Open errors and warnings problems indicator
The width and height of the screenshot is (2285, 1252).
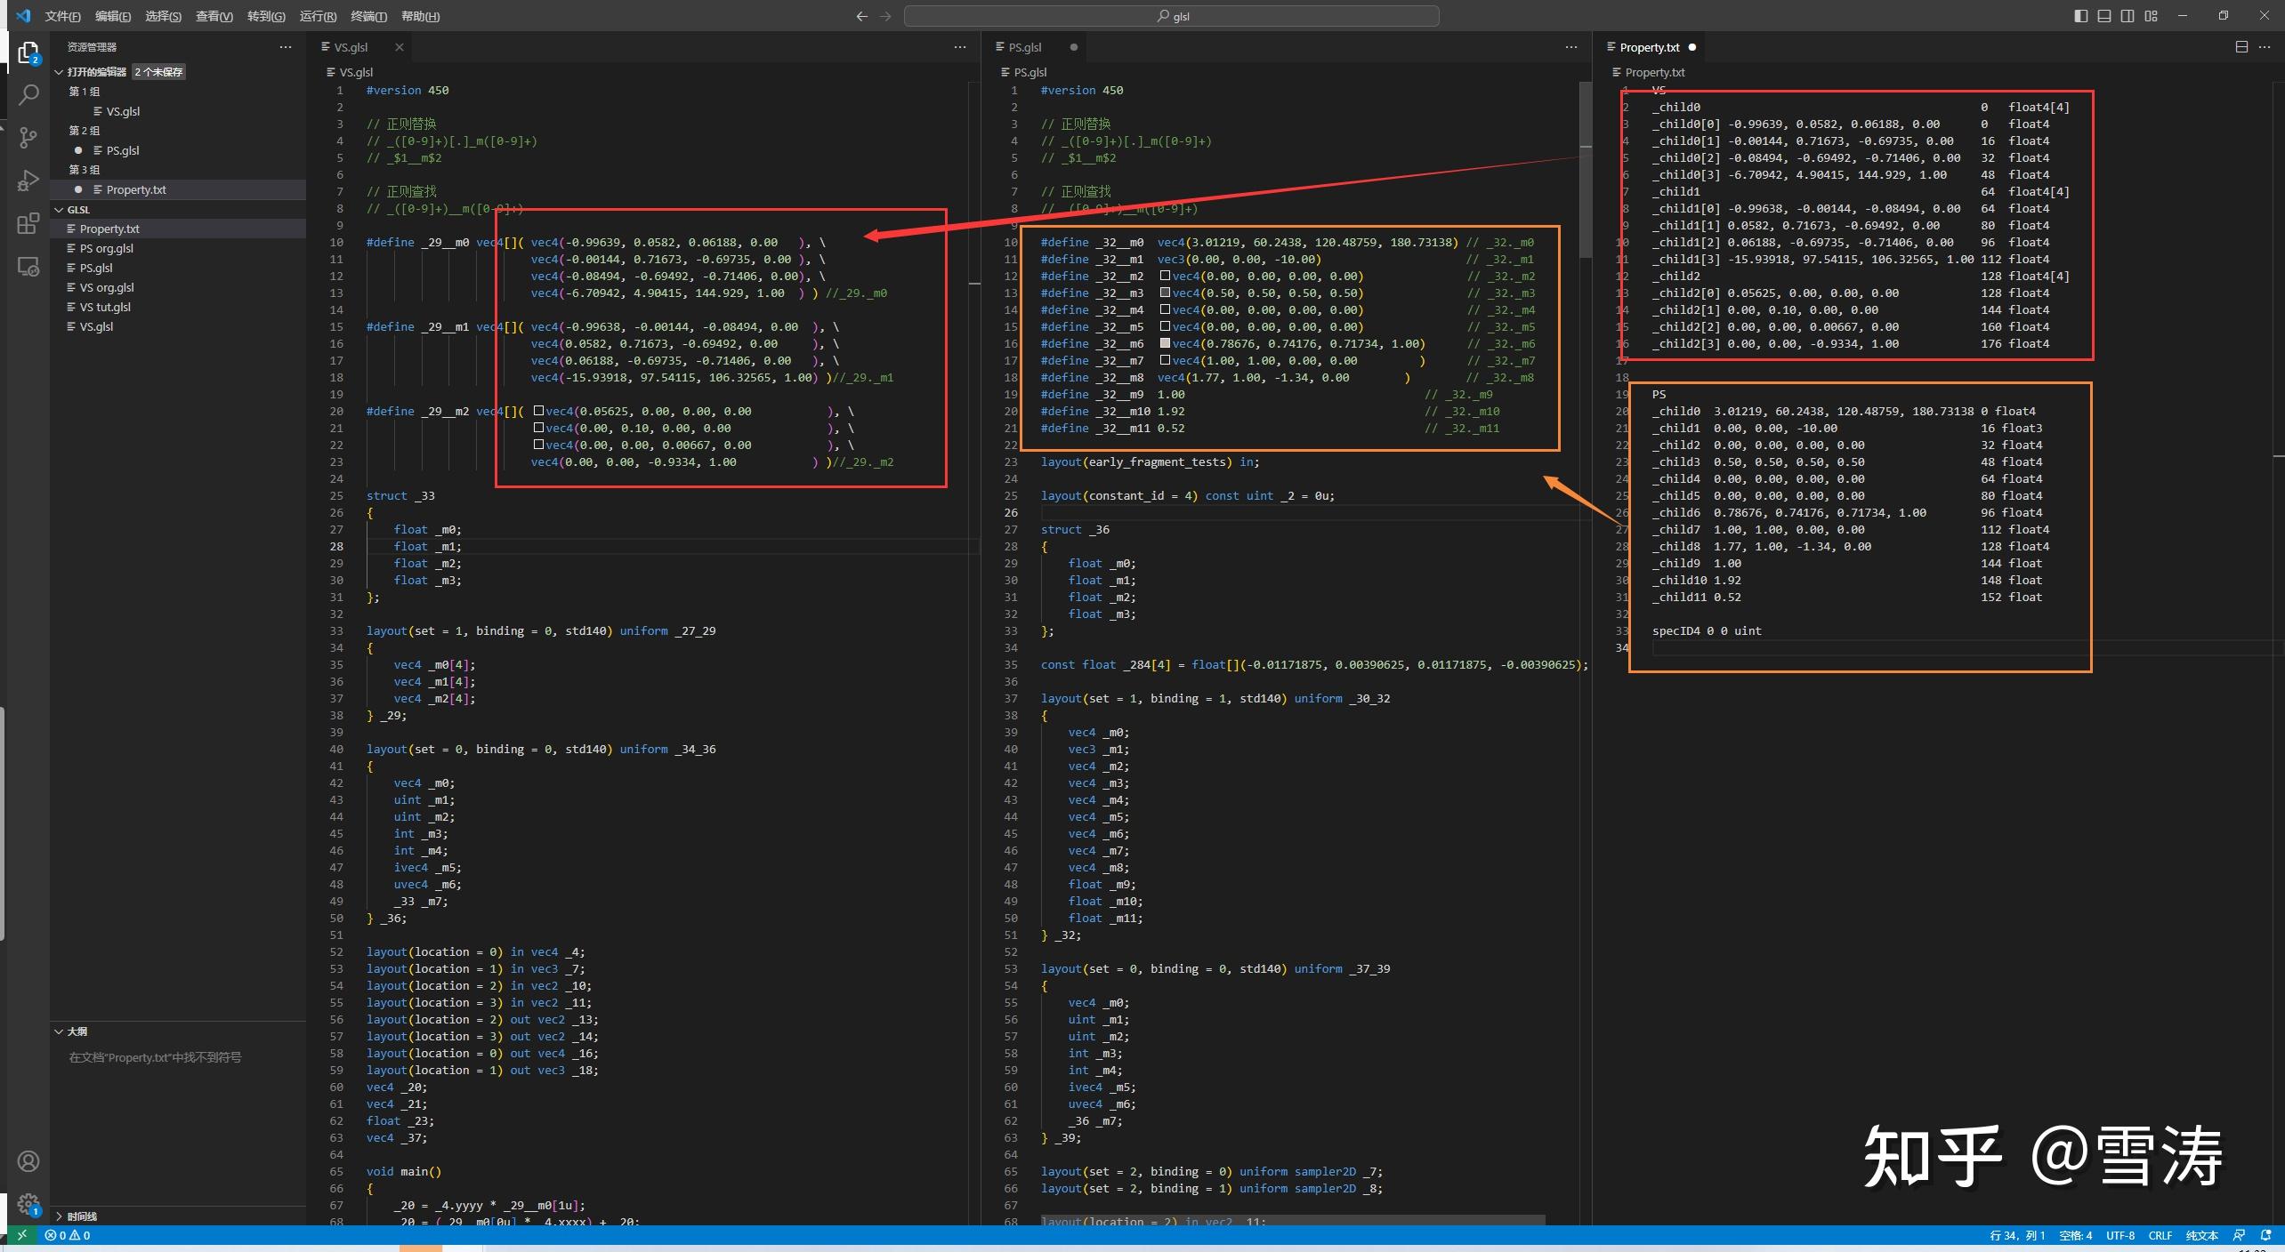point(68,1235)
